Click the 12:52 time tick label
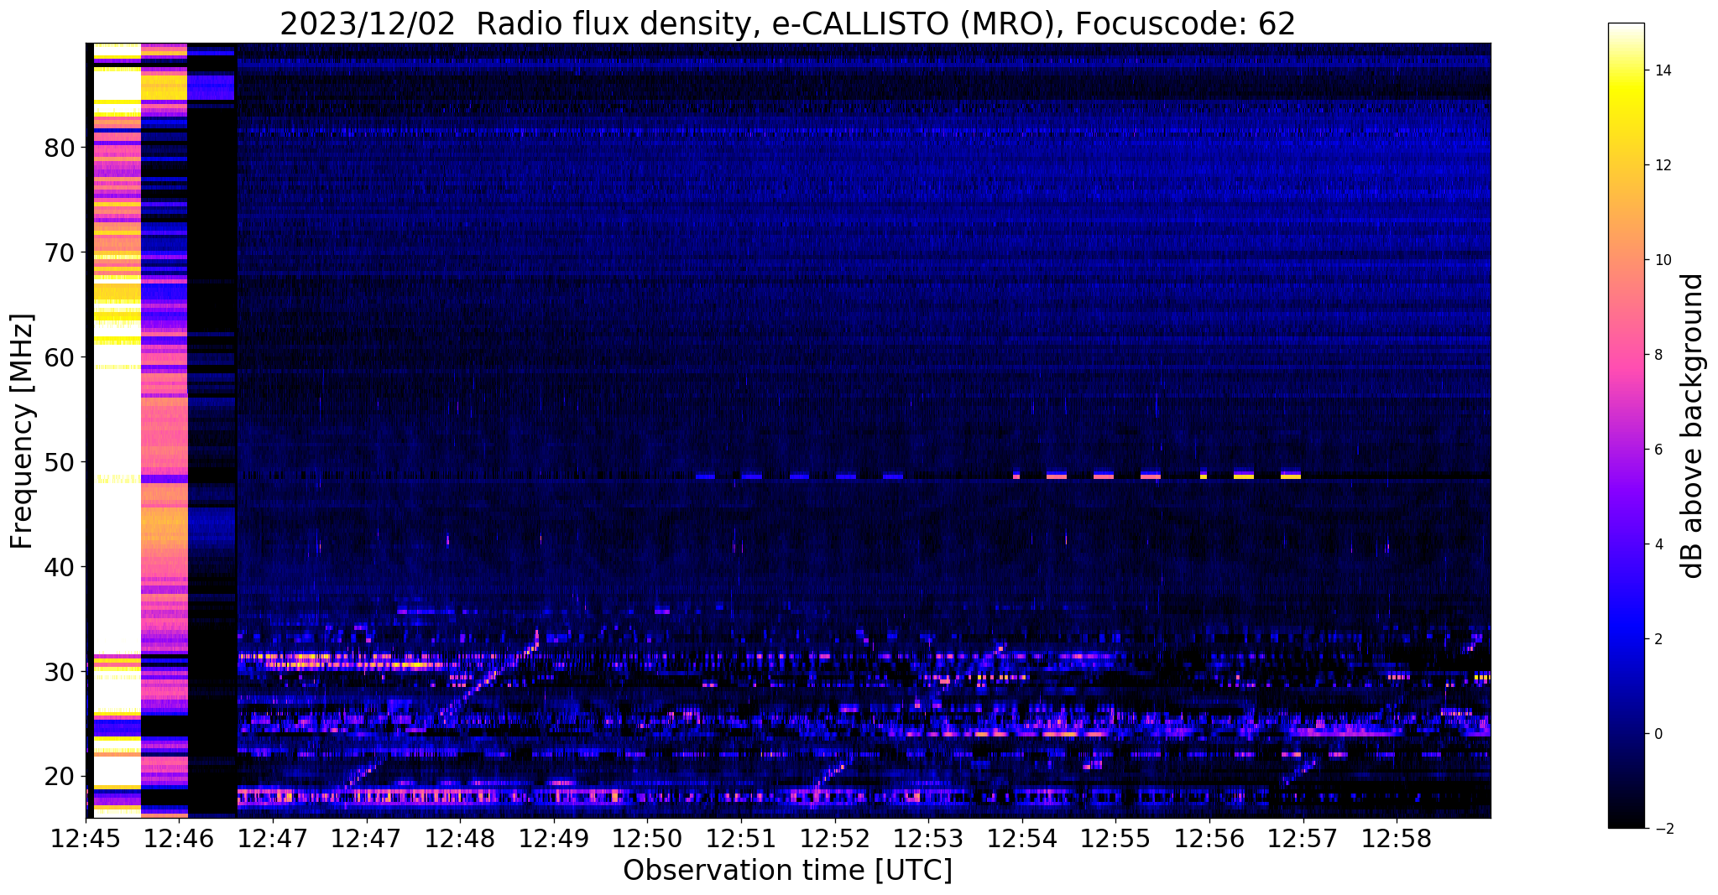Viewport: 1718px width, 895px height. point(834,839)
